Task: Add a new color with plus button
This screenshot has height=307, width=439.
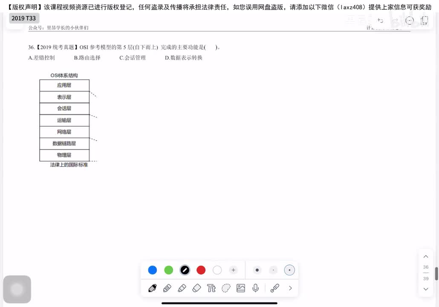Action: coord(233,270)
